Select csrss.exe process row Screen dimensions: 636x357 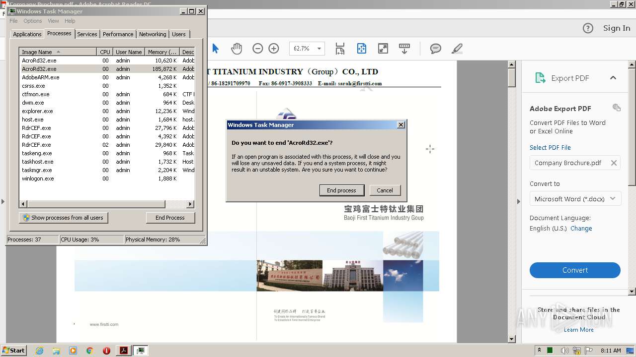pyautogui.click(x=107, y=86)
